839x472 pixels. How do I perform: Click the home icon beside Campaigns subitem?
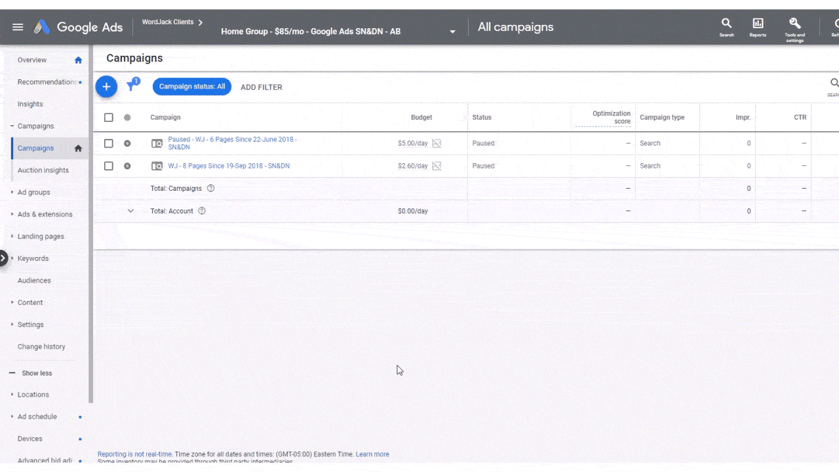(78, 148)
